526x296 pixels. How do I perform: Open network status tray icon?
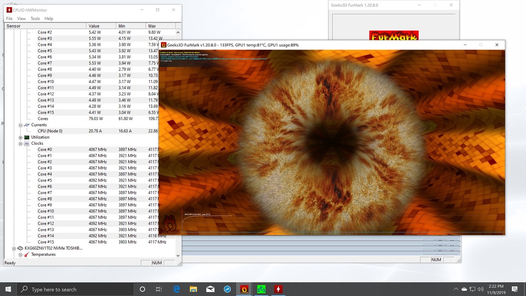[473, 289]
